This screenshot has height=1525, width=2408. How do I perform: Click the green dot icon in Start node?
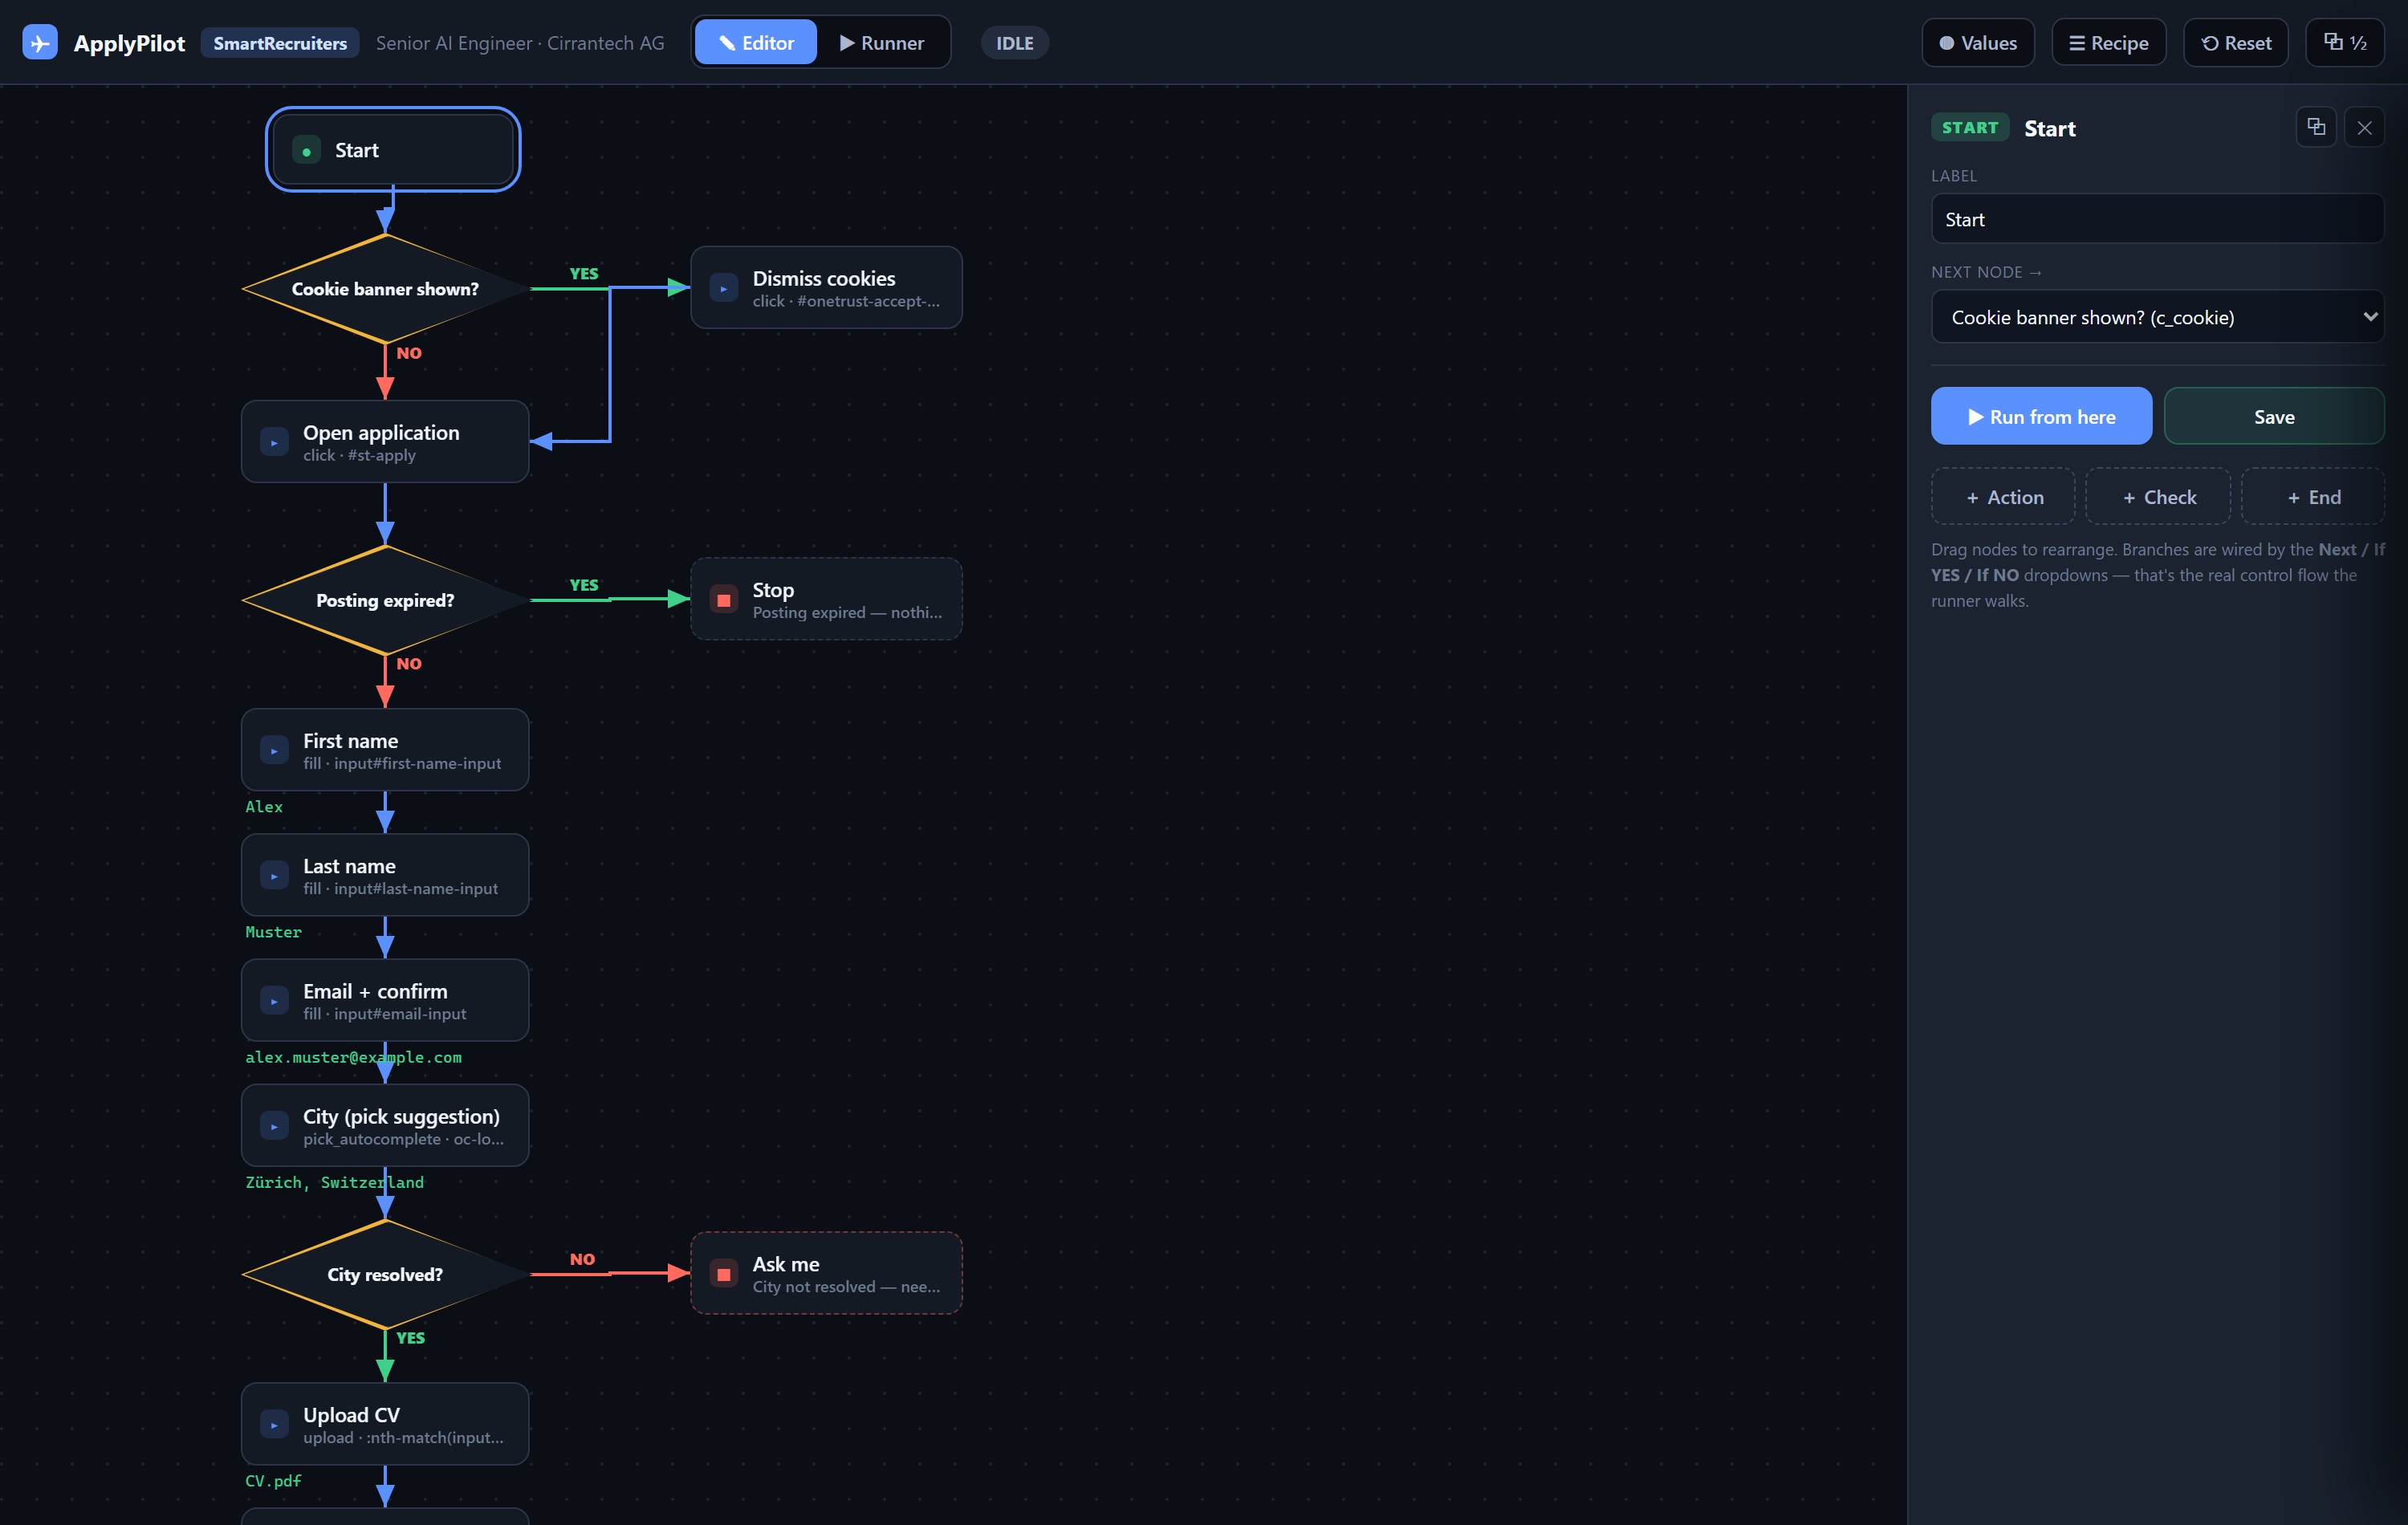[306, 151]
